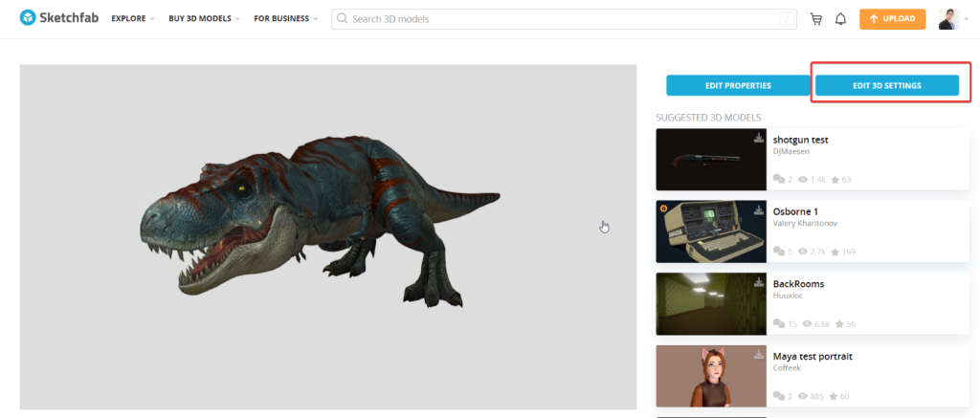Image resolution: width=980 pixels, height=418 pixels.
Task: Open the dropdown arrow beside avatar
Action: click(x=967, y=19)
